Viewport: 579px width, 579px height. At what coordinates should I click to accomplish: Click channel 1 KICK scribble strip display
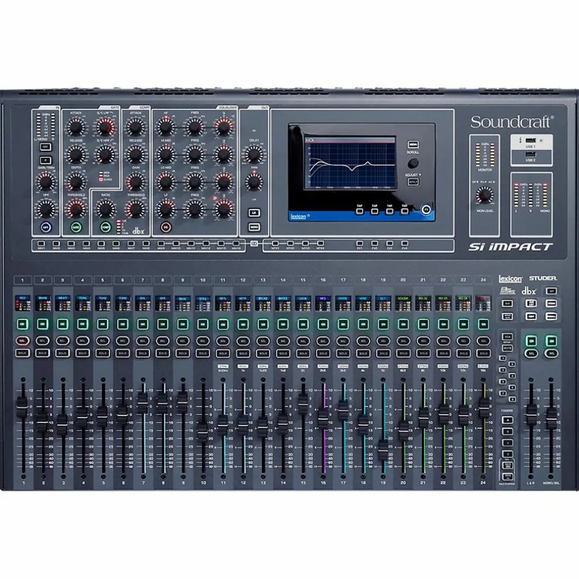(x=22, y=303)
